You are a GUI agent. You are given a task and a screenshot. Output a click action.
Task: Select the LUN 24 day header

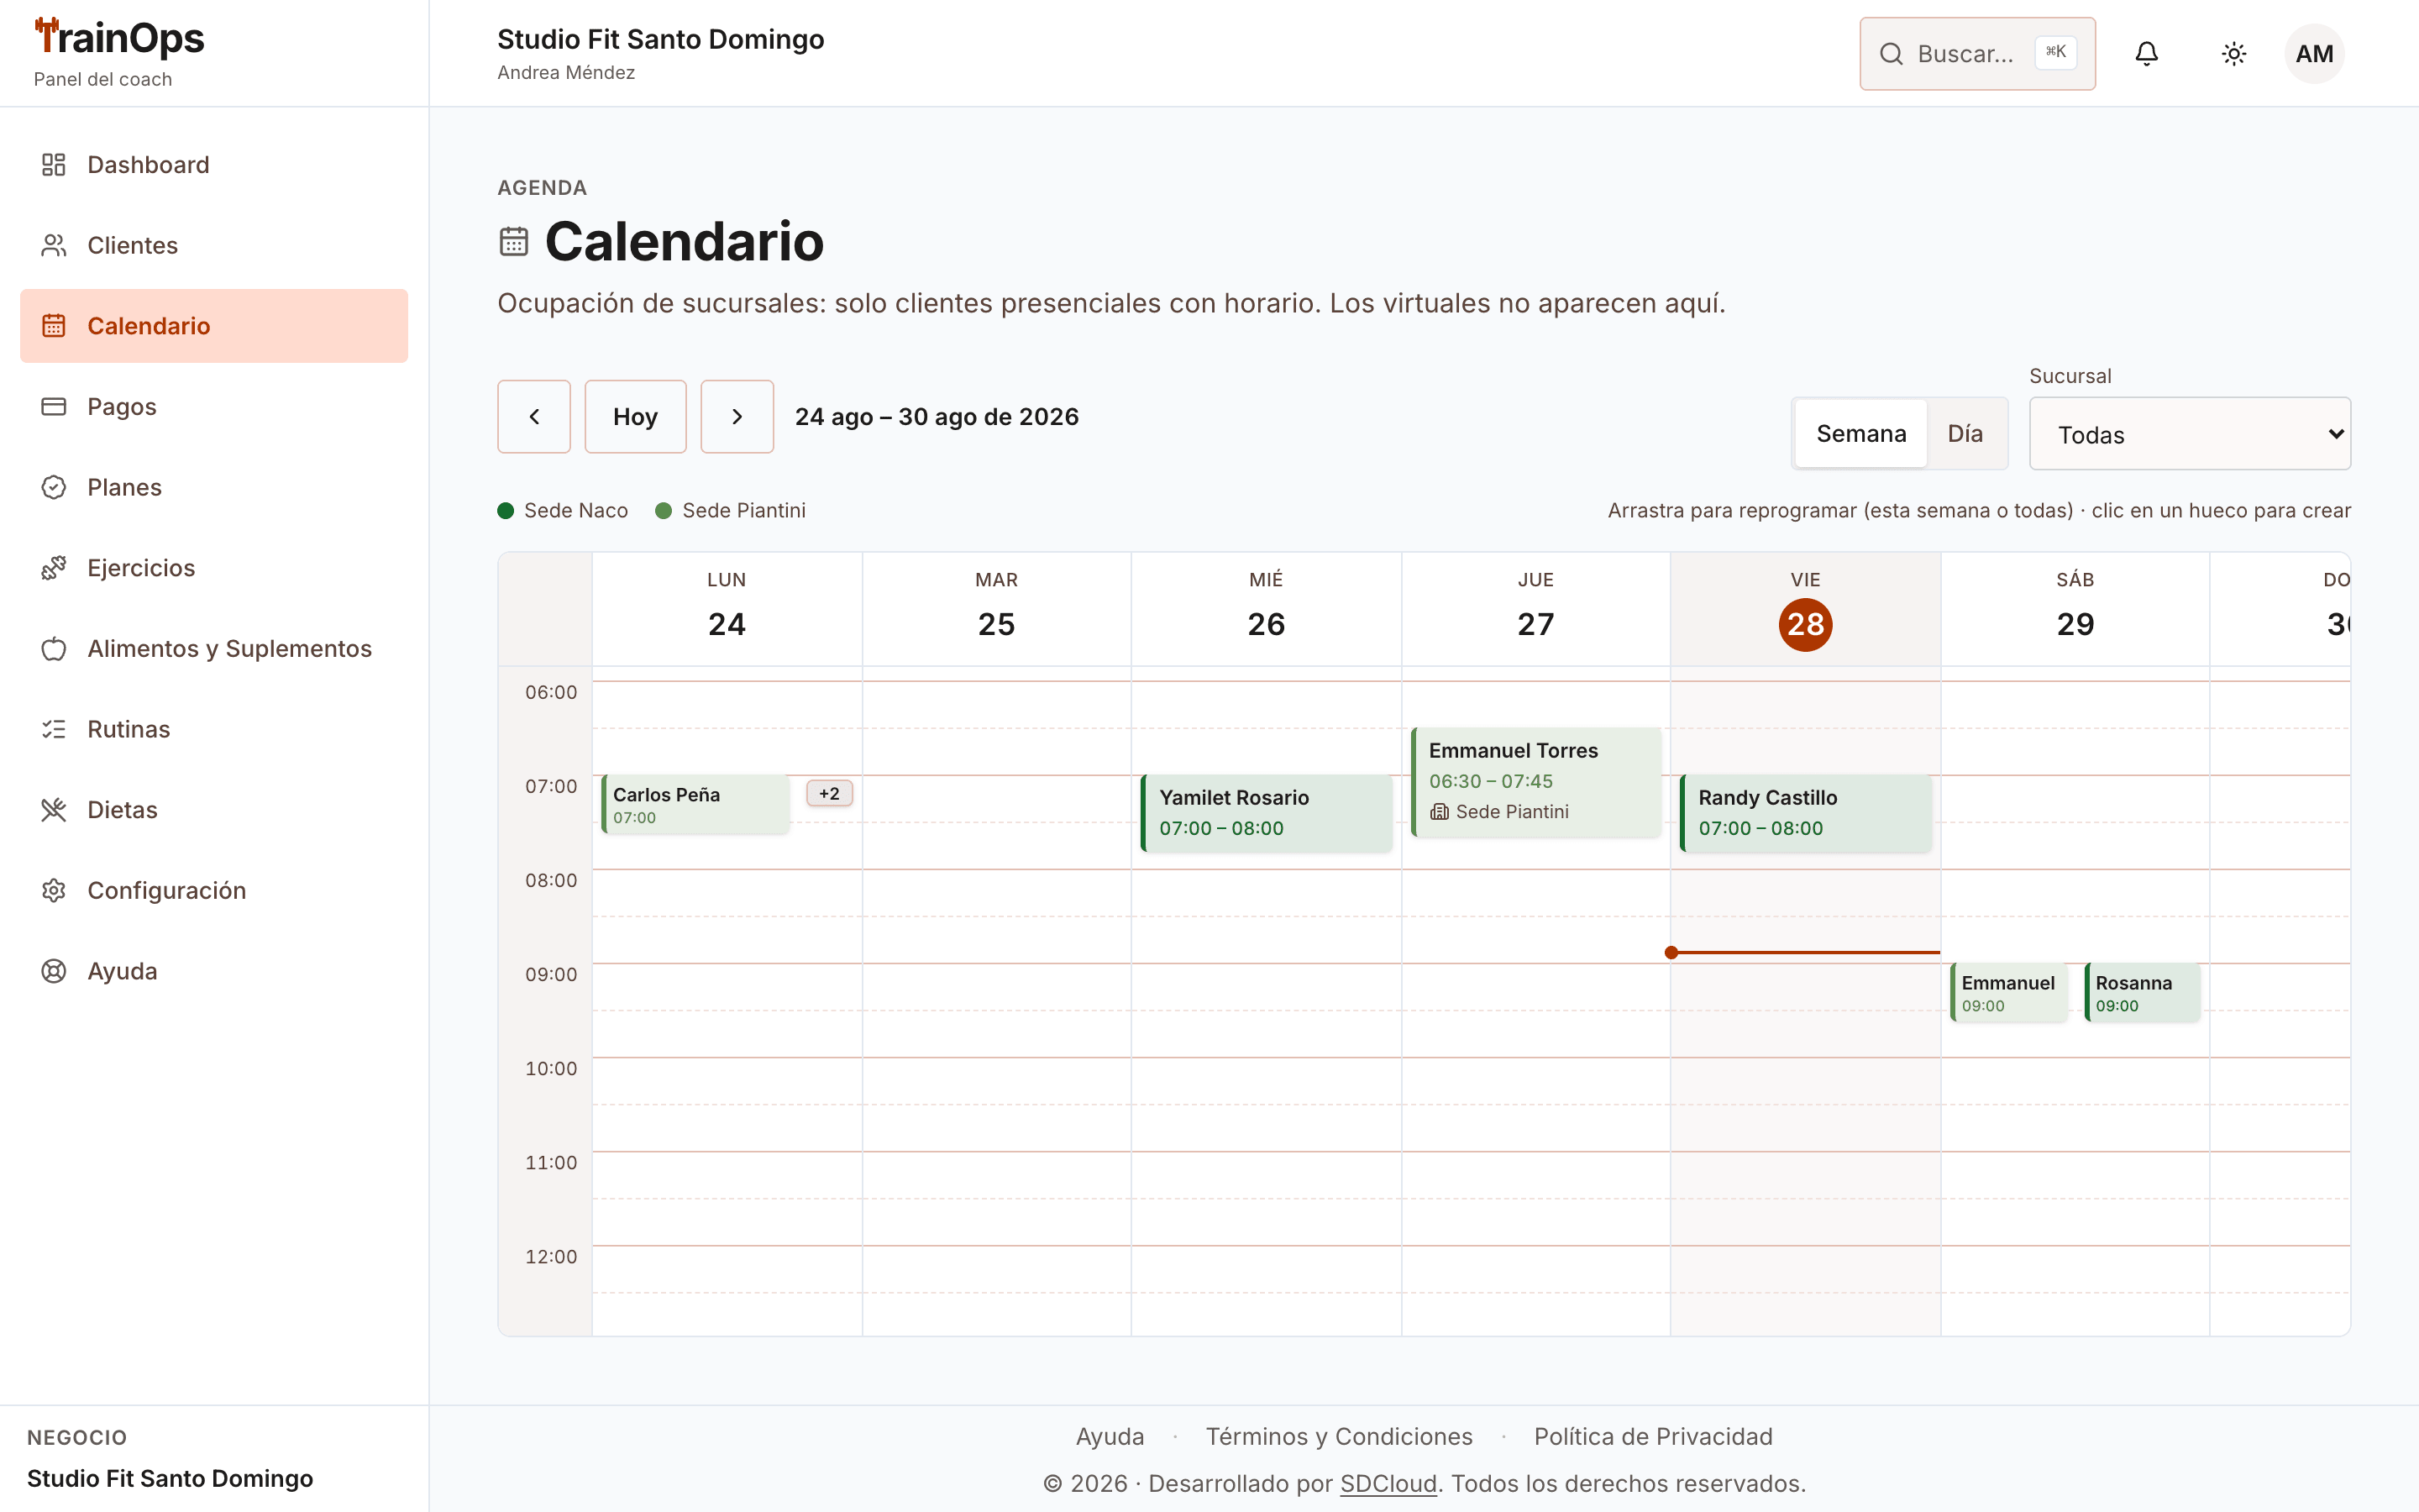coord(727,610)
